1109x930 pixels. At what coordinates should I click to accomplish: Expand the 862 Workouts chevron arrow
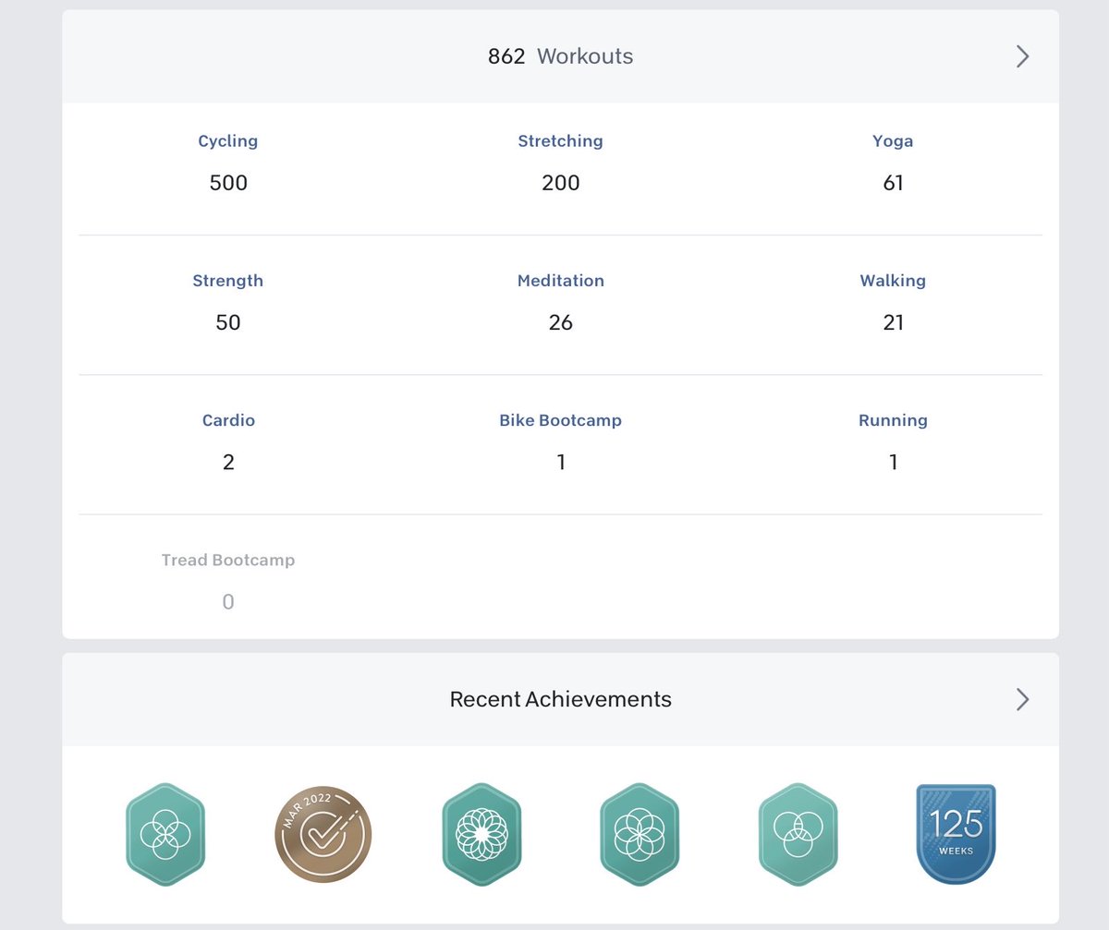click(1022, 56)
